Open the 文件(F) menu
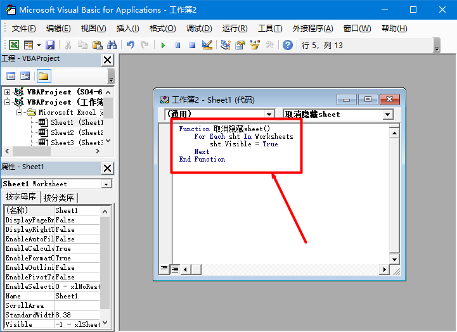Viewport: 457px width, 332px height. click(24, 29)
